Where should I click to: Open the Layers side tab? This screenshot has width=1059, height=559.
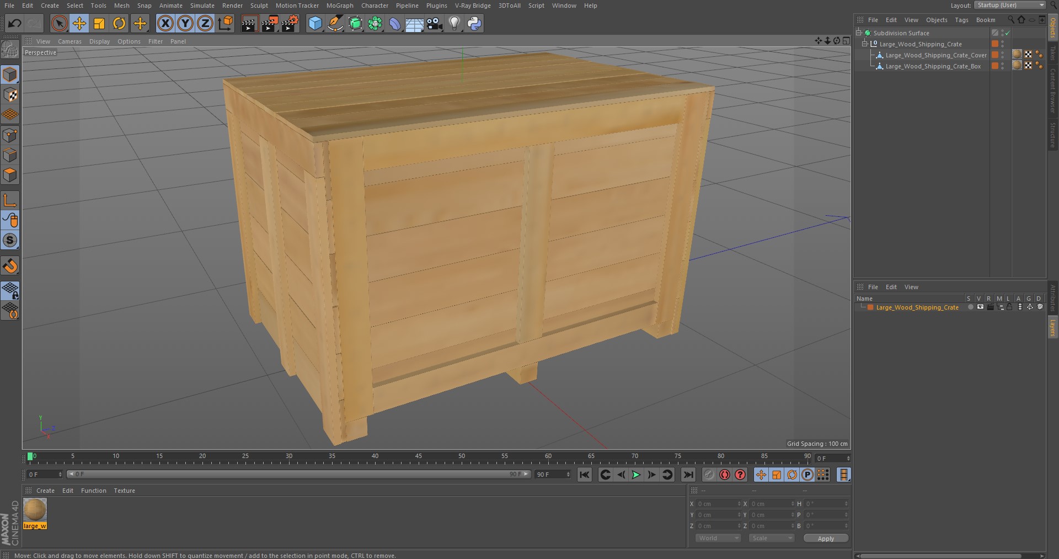click(x=1052, y=328)
